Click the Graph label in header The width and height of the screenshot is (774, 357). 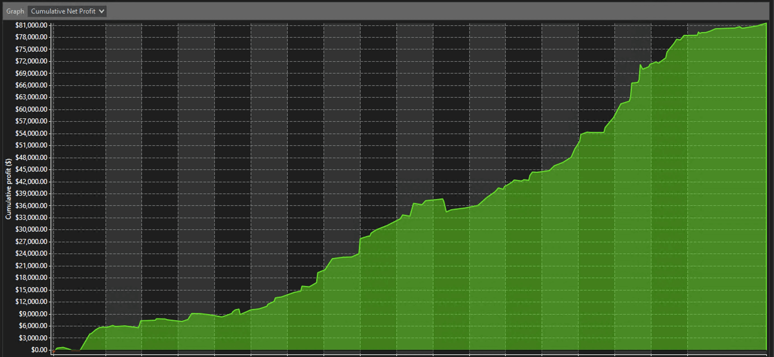click(x=15, y=11)
